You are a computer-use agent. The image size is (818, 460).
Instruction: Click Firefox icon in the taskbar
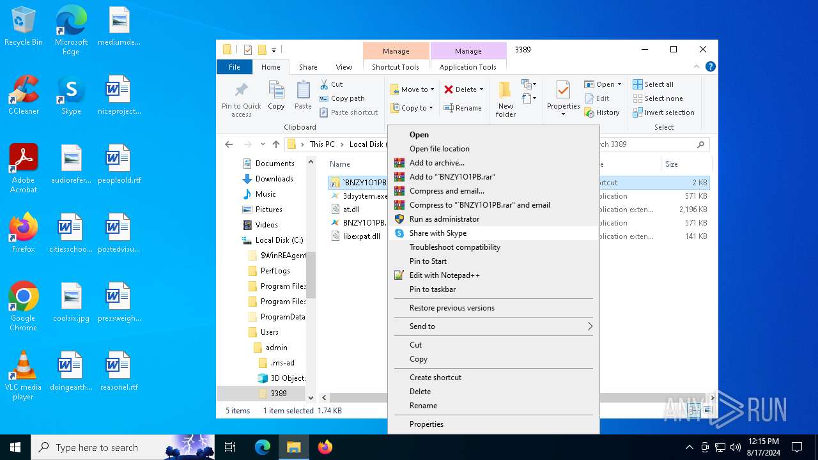(x=325, y=447)
